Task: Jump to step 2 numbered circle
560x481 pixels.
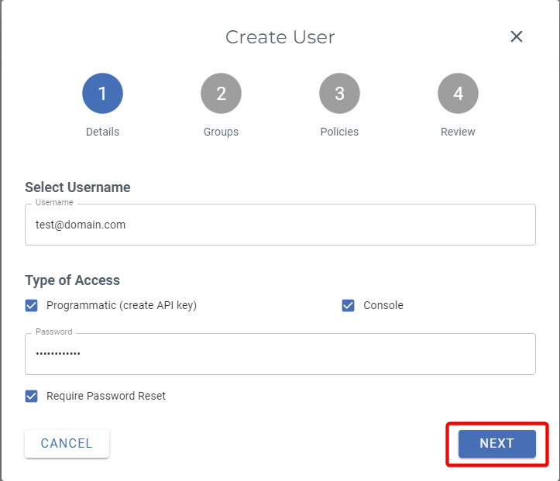Action: [x=221, y=94]
